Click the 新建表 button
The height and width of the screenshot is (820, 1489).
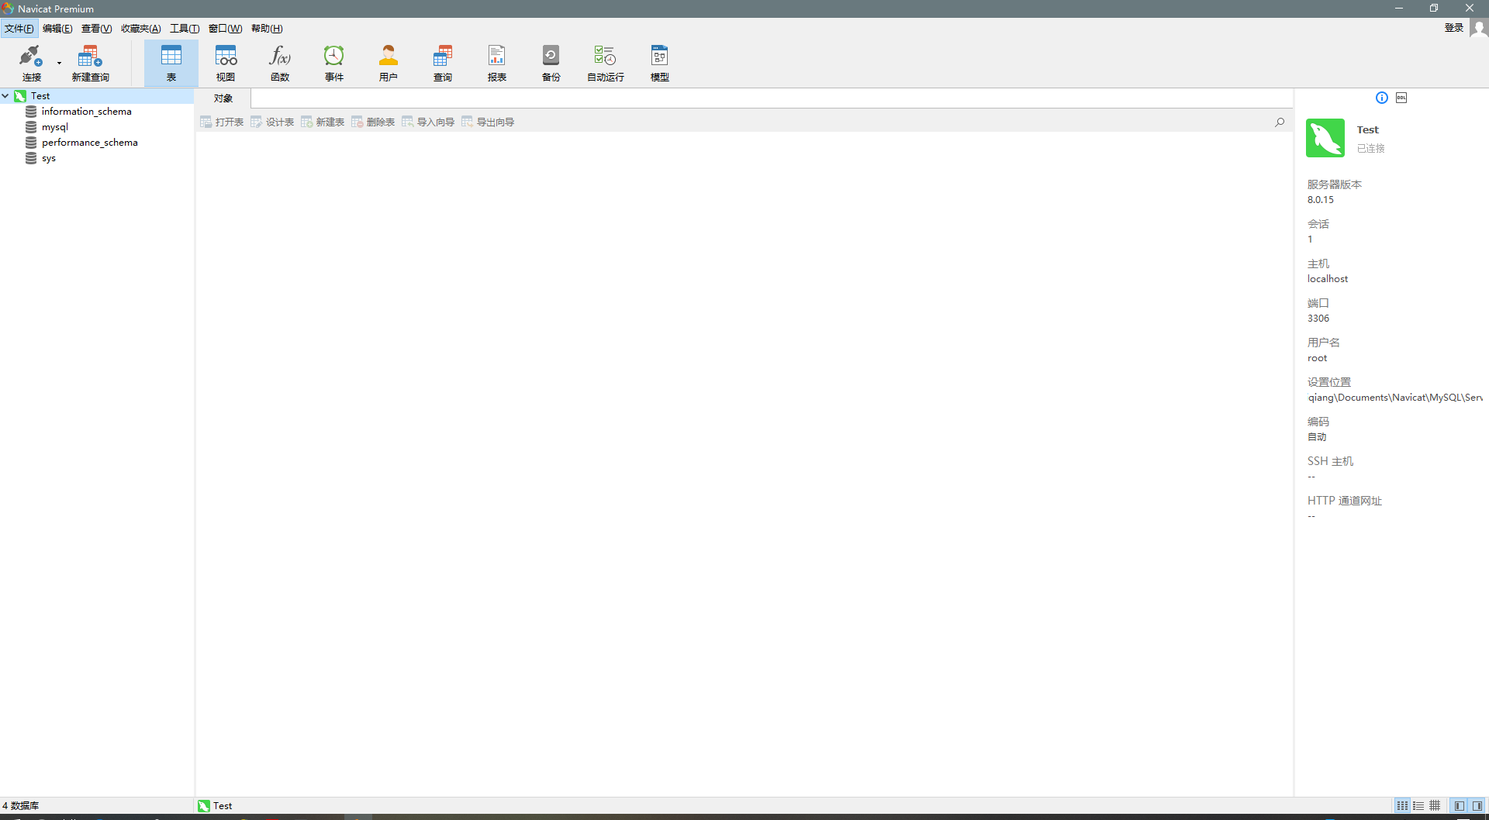(x=323, y=122)
